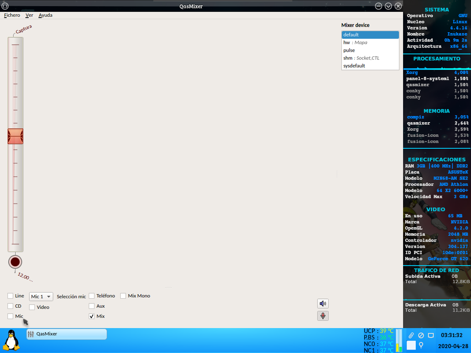Image resolution: width=471 pixels, height=353 pixels.
Task: Click the light bulb tray icon
Action: pos(421,345)
